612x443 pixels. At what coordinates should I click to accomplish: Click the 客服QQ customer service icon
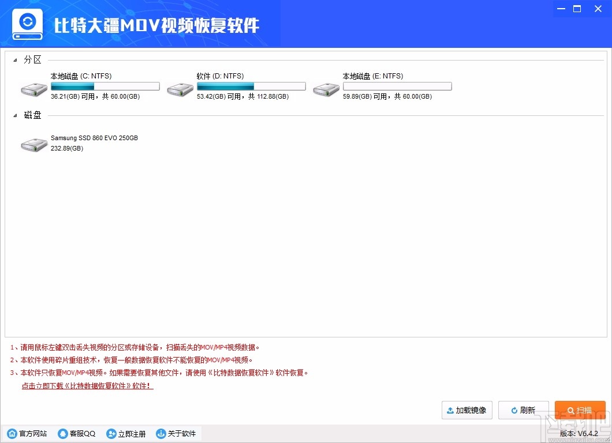click(x=62, y=433)
